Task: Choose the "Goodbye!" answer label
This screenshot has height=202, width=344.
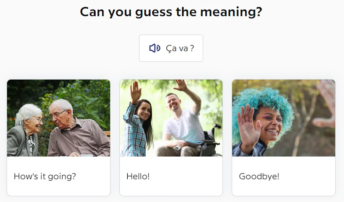Action: point(259,177)
